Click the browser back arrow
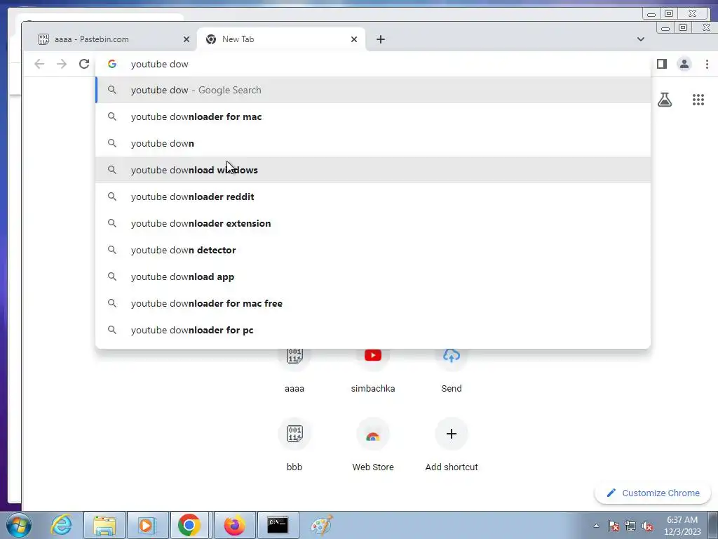718x539 pixels. click(x=39, y=64)
